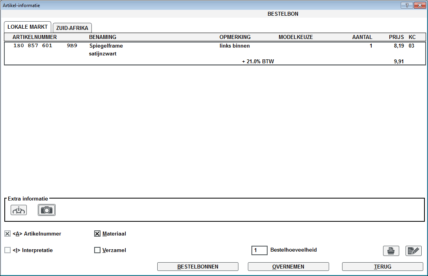The image size is (428, 276).
Task: Open the notepad with pencil edit icon
Action: (413, 251)
